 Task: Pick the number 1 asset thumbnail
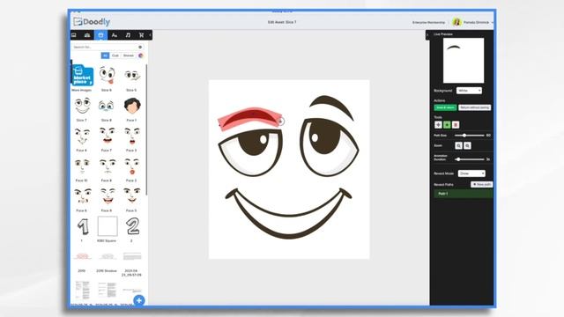83,226
